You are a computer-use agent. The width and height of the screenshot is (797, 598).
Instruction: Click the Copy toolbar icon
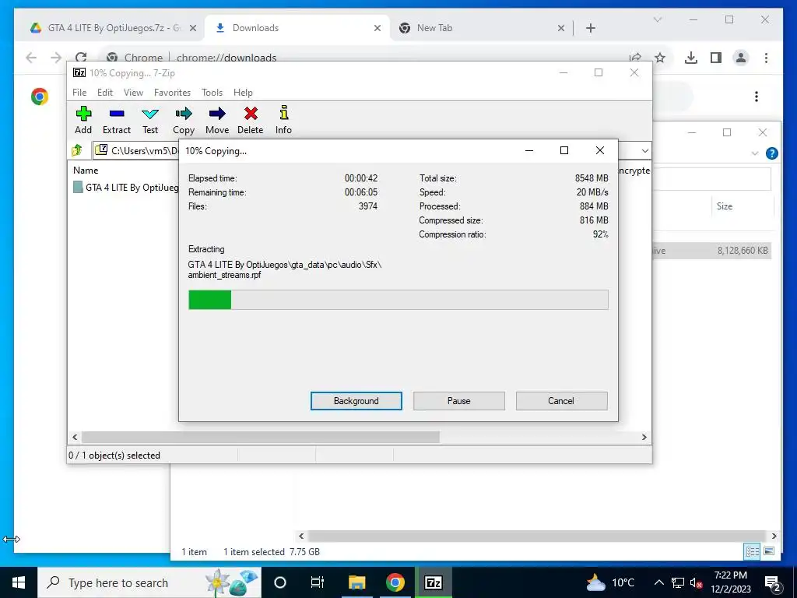[x=184, y=120]
